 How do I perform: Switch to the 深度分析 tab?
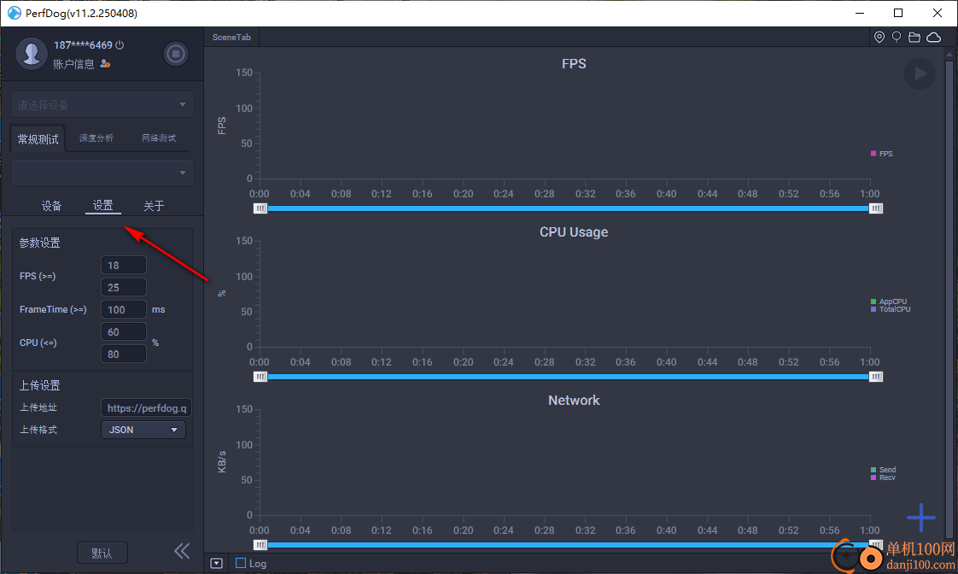(x=96, y=138)
